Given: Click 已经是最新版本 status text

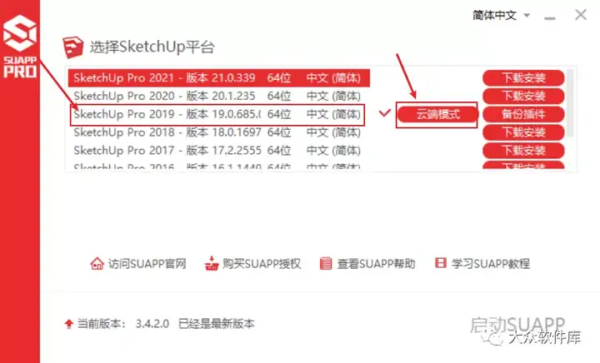Looking at the screenshot, I should 216,324.
